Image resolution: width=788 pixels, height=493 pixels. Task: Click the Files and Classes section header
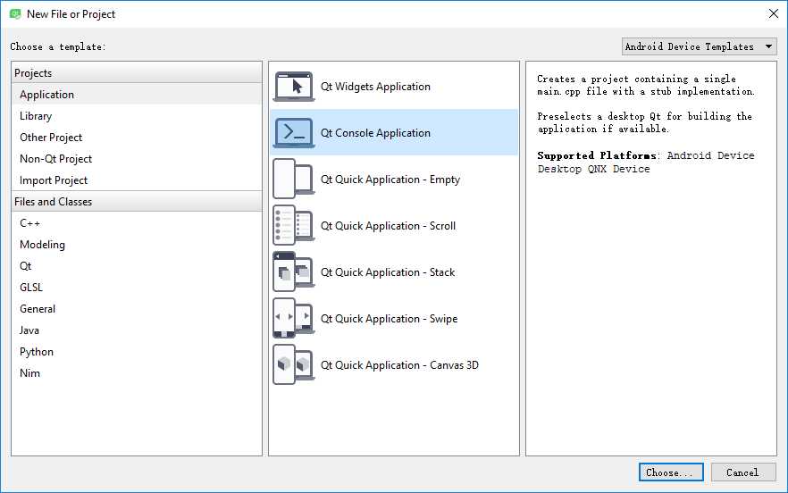(137, 202)
